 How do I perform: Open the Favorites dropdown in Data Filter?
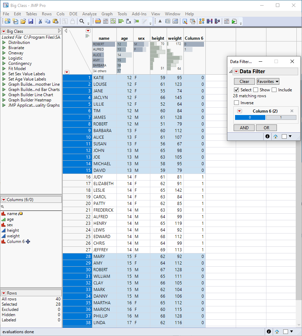pos(268,82)
